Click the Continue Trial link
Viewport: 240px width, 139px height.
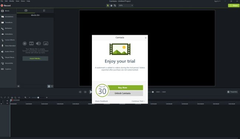138,101
